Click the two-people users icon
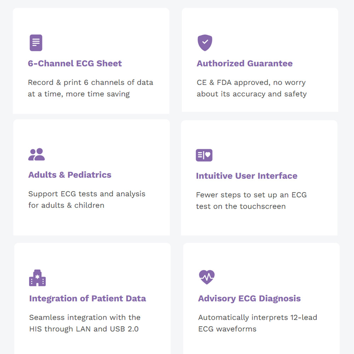 [36, 154]
